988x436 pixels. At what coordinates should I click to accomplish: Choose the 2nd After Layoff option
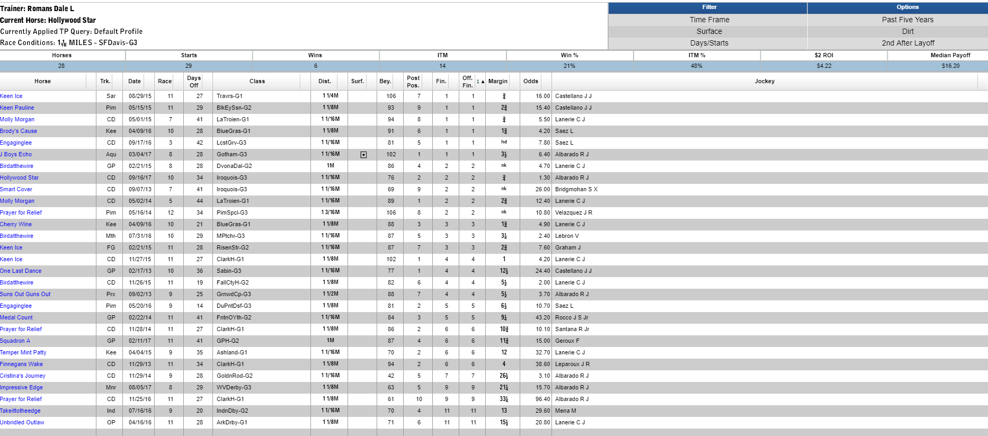click(x=907, y=43)
